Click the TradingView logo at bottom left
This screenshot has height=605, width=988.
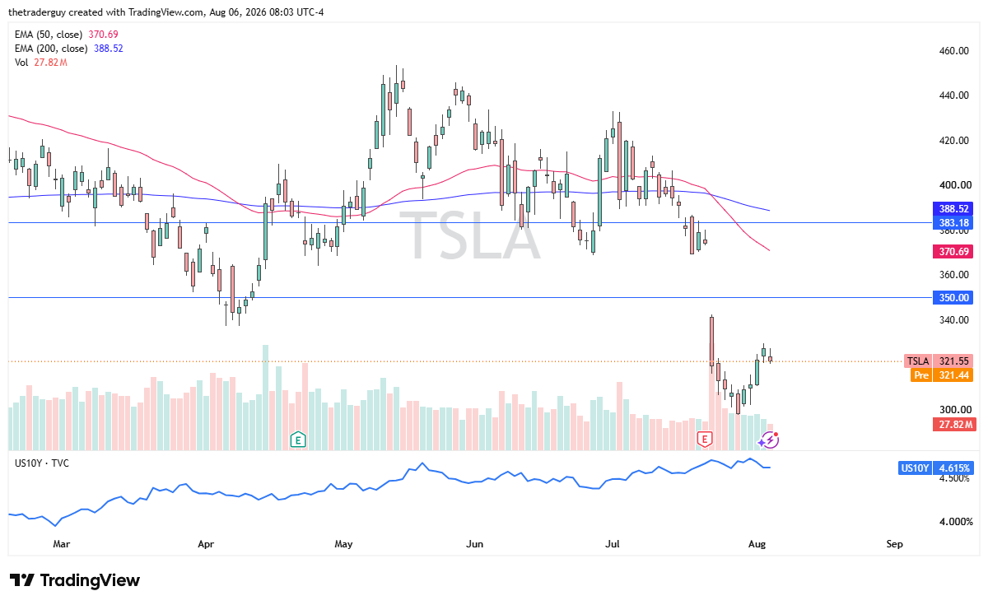(75, 579)
